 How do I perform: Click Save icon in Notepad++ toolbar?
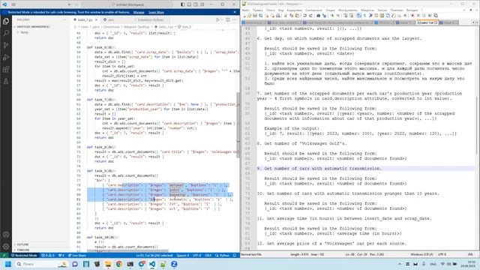click(255, 15)
